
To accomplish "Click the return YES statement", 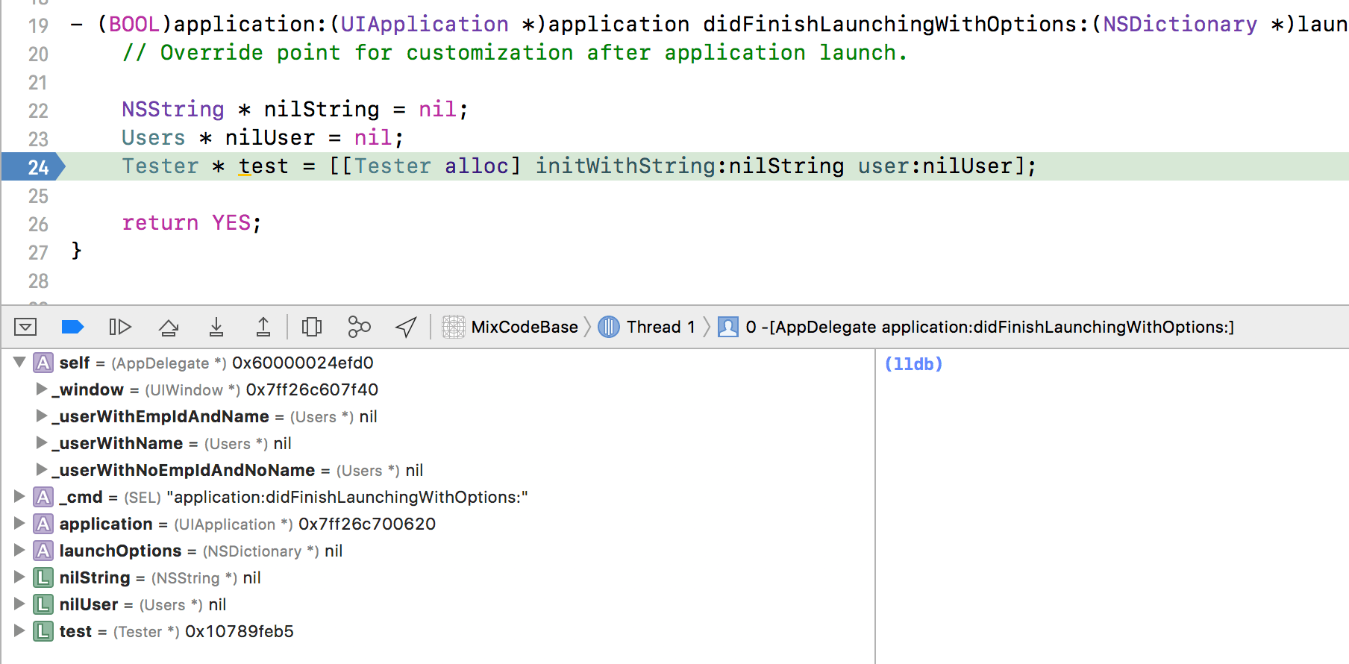I will coord(192,222).
